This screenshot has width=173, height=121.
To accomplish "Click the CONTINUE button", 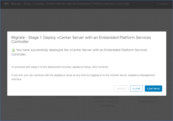I will click(153, 89).
